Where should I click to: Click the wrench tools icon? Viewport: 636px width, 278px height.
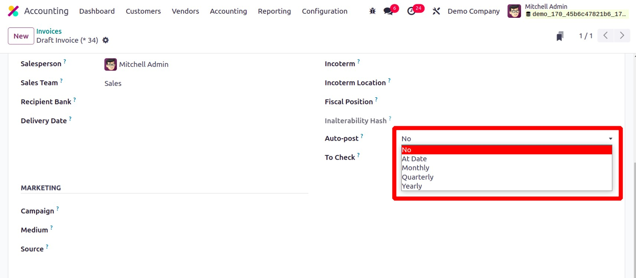[x=436, y=11]
